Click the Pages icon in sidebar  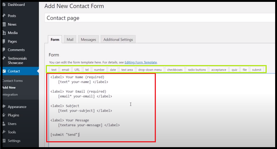[4, 41]
